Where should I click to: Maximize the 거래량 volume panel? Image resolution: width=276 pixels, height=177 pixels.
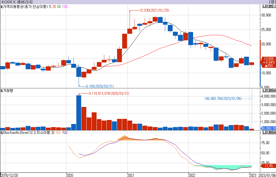pos(271,90)
